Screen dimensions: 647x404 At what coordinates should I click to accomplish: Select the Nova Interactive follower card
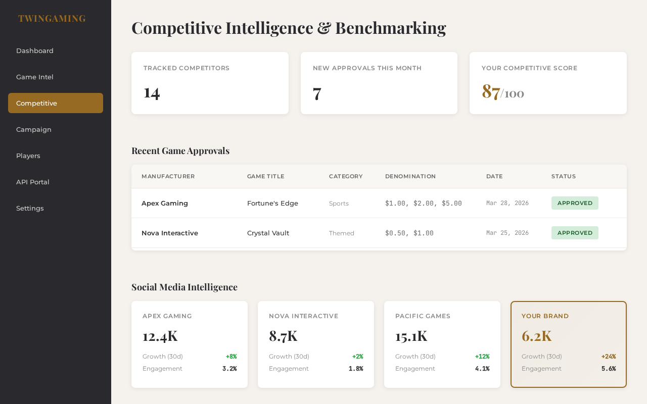[316, 344]
